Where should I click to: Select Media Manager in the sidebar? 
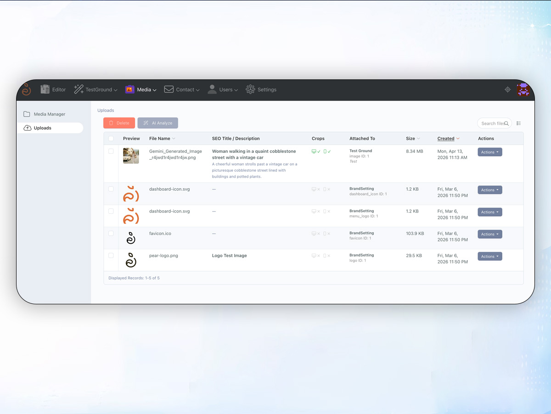point(50,114)
